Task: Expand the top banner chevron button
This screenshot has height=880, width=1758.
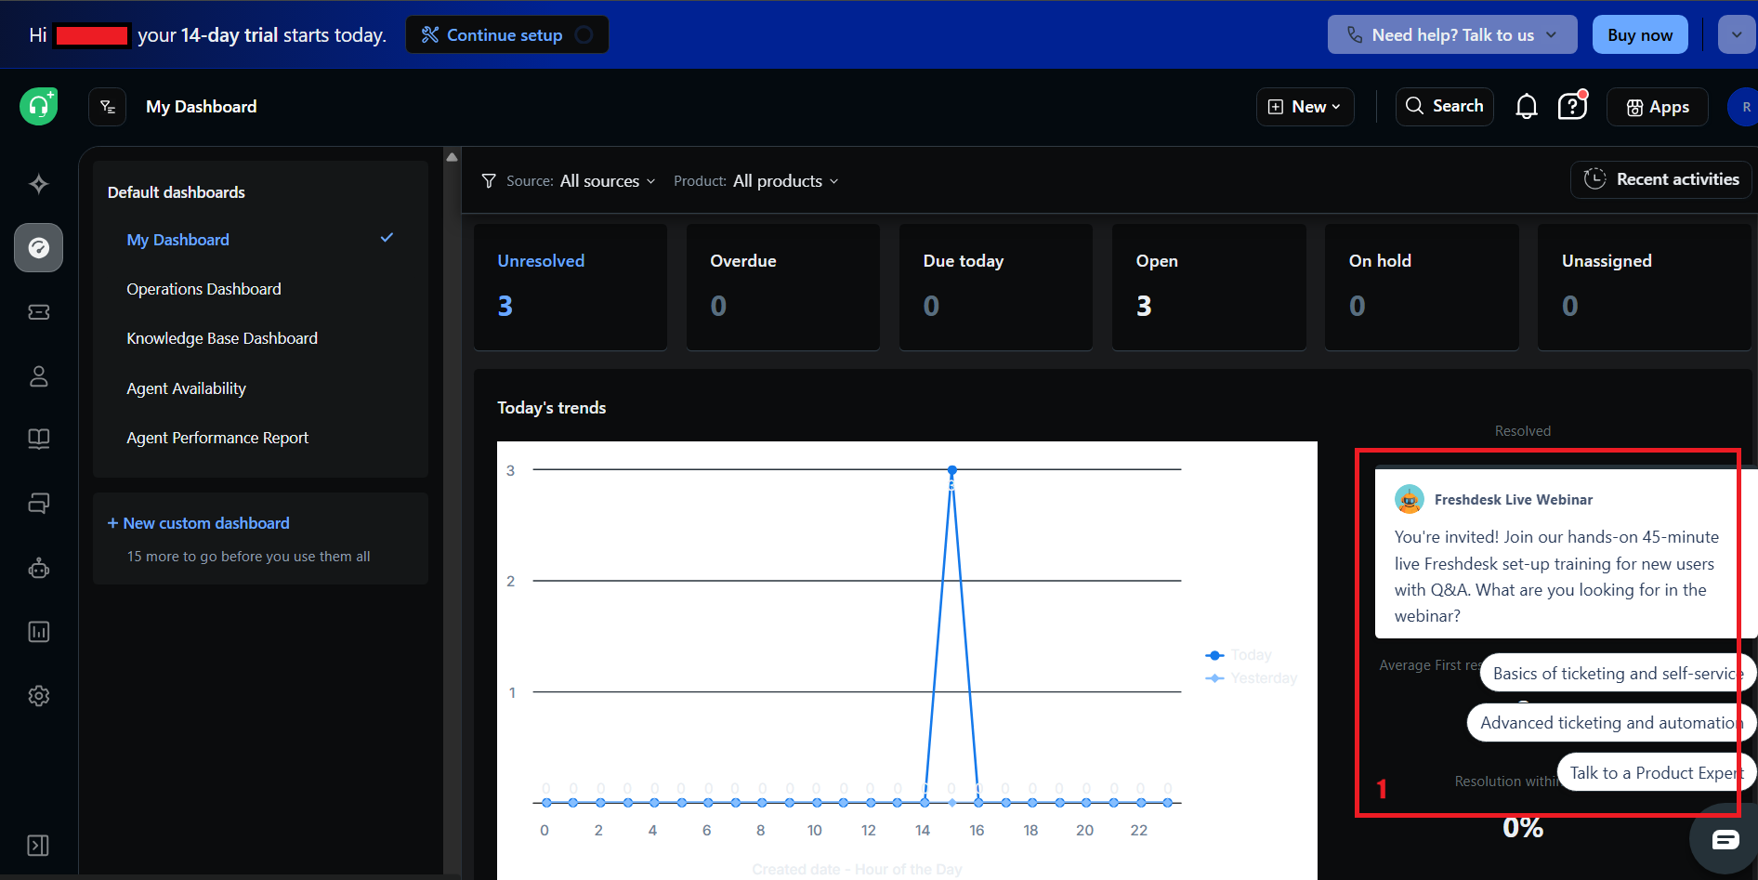Action: [1737, 35]
